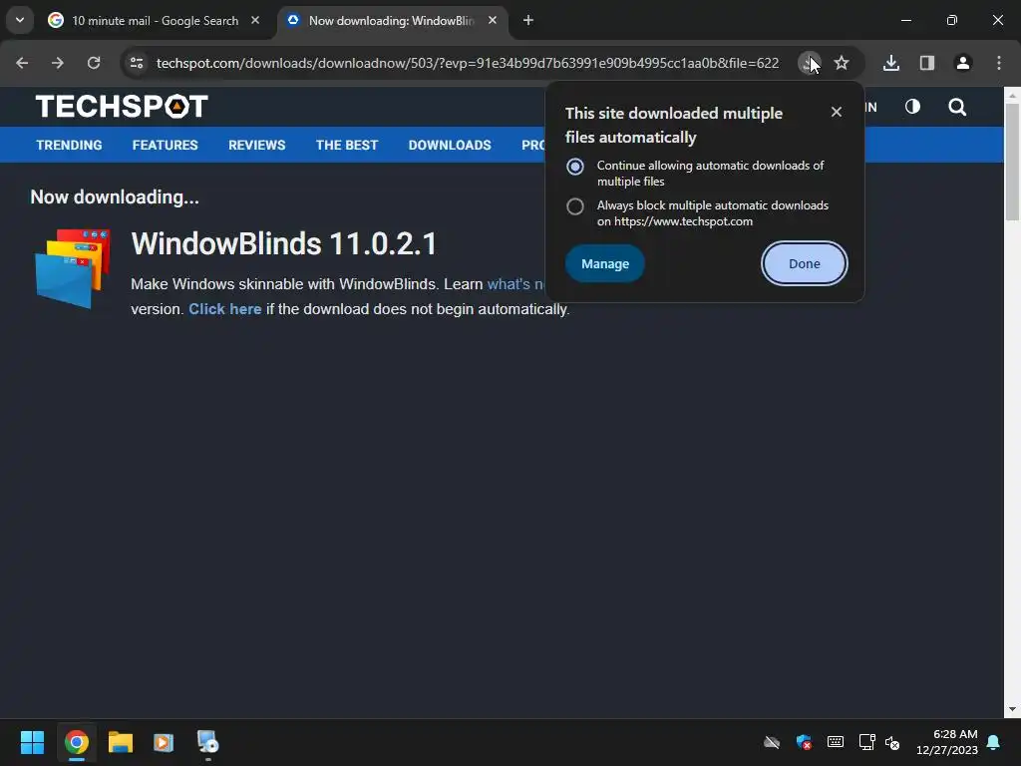
Task: Open THE BEST section
Action: click(x=346, y=146)
